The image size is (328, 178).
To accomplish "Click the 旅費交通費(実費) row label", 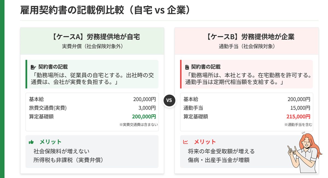I will coord(48,108).
